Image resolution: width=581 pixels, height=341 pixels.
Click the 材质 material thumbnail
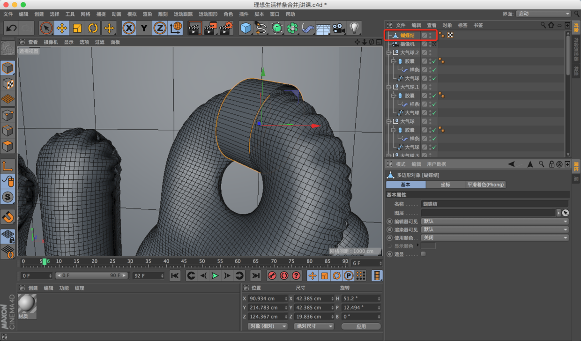27,305
